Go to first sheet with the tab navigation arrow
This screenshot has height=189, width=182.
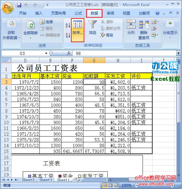click(4, 180)
